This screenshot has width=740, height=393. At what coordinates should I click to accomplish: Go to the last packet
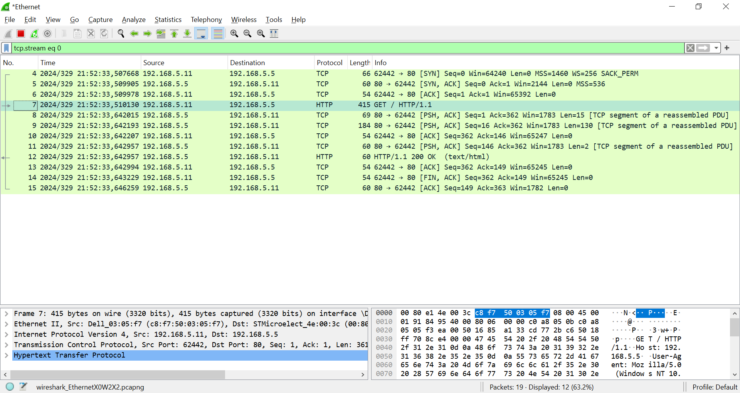tap(187, 34)
